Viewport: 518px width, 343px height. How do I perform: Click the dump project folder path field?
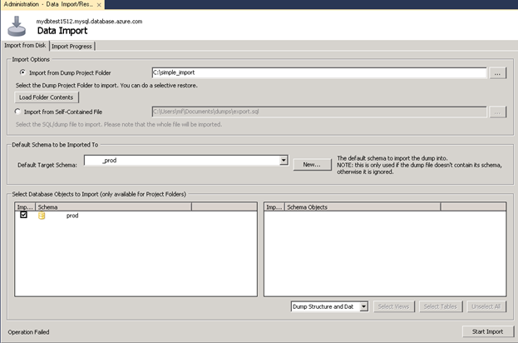click(319, 72)
